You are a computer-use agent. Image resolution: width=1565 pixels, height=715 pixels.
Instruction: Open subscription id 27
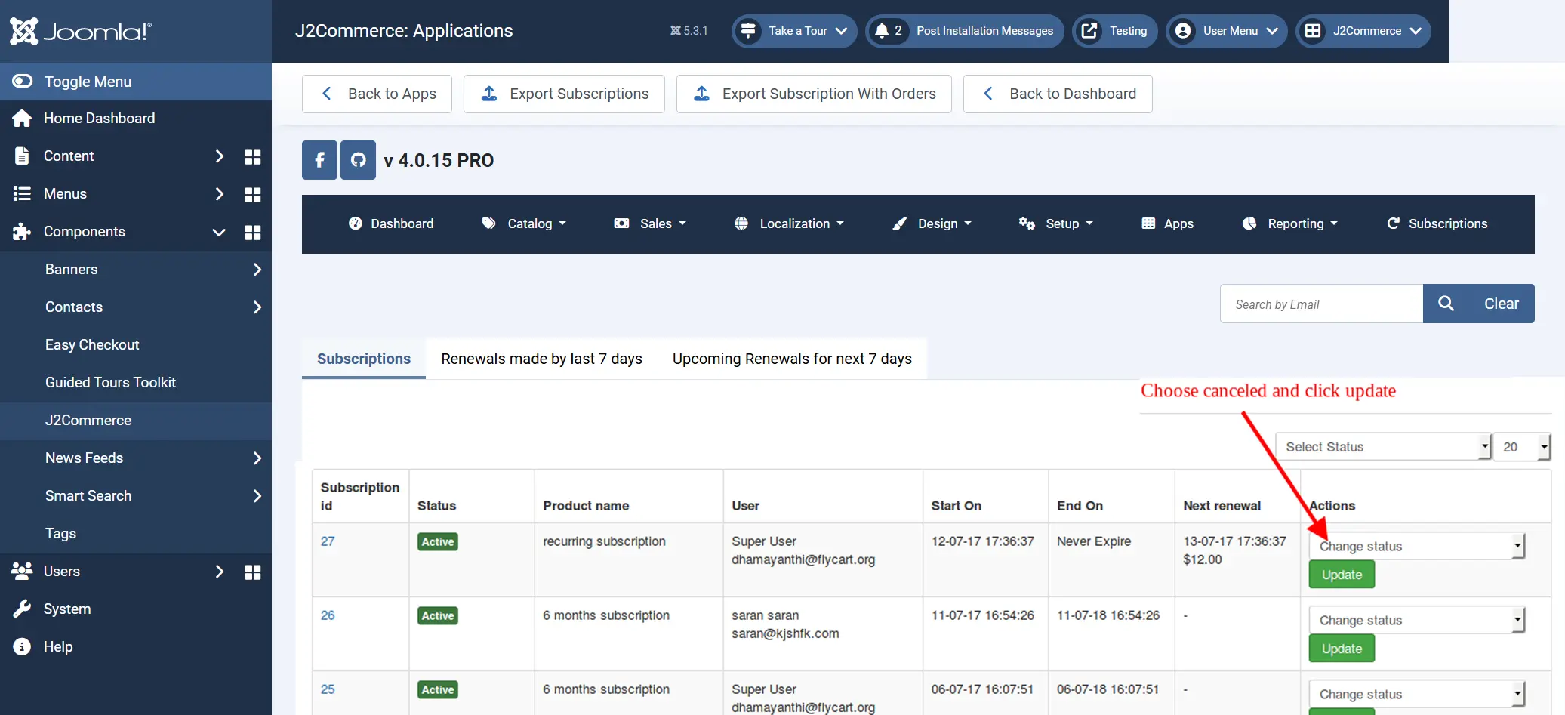click(x=328, y=541)
